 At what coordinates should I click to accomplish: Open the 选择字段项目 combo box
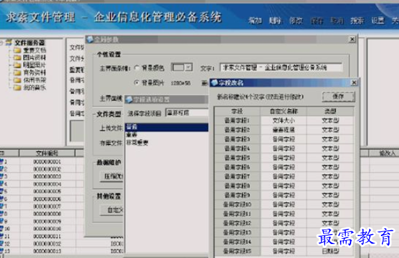(187, 113)
